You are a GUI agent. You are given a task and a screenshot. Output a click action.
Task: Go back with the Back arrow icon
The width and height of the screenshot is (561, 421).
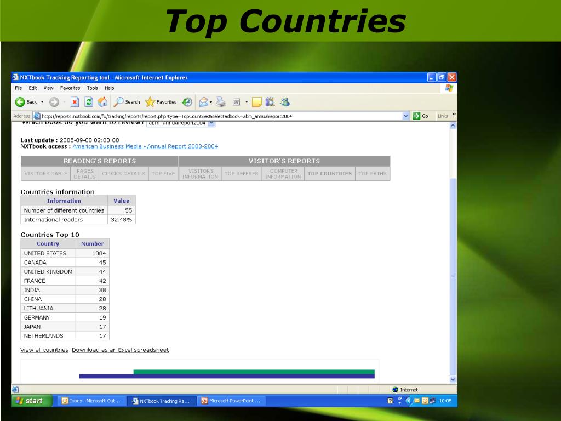20,102
